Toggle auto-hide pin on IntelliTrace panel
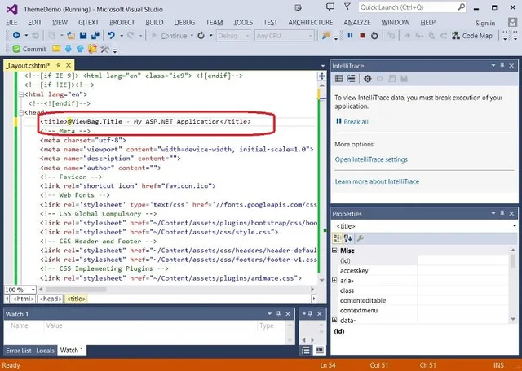Viewport: 522px width, 371px height. [x=502, y=65]
